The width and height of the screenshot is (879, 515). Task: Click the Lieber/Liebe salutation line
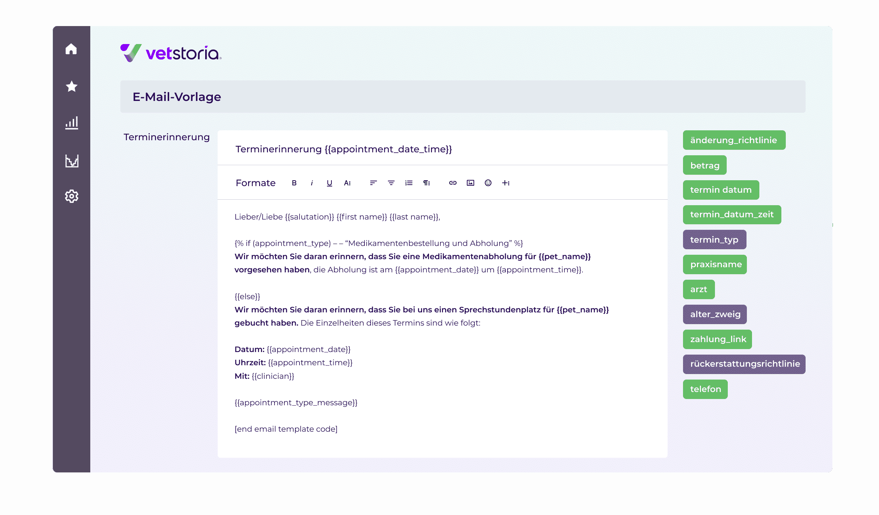coord(337,217)
